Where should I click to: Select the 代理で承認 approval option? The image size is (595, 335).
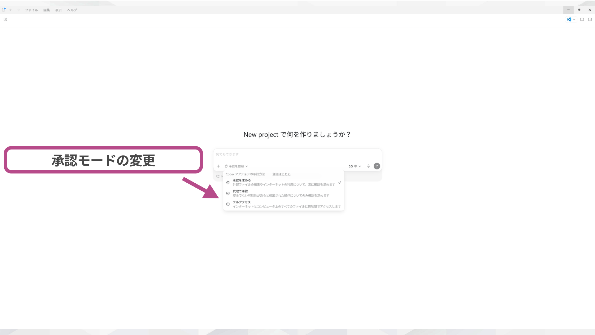pyautogui.click(x=284, y=193)
